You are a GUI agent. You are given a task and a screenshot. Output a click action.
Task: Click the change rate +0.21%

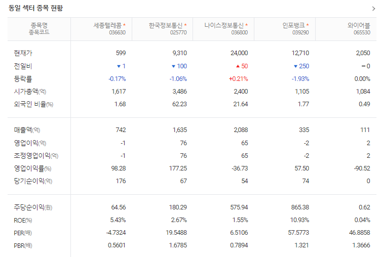point(239,79)
